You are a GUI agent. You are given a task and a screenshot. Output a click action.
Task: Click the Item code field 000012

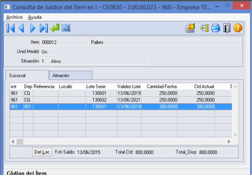[x=65, y=42]
